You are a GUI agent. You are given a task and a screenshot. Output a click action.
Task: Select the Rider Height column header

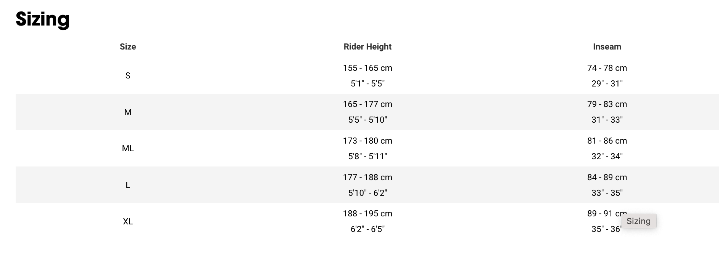(x=367, y=46)
